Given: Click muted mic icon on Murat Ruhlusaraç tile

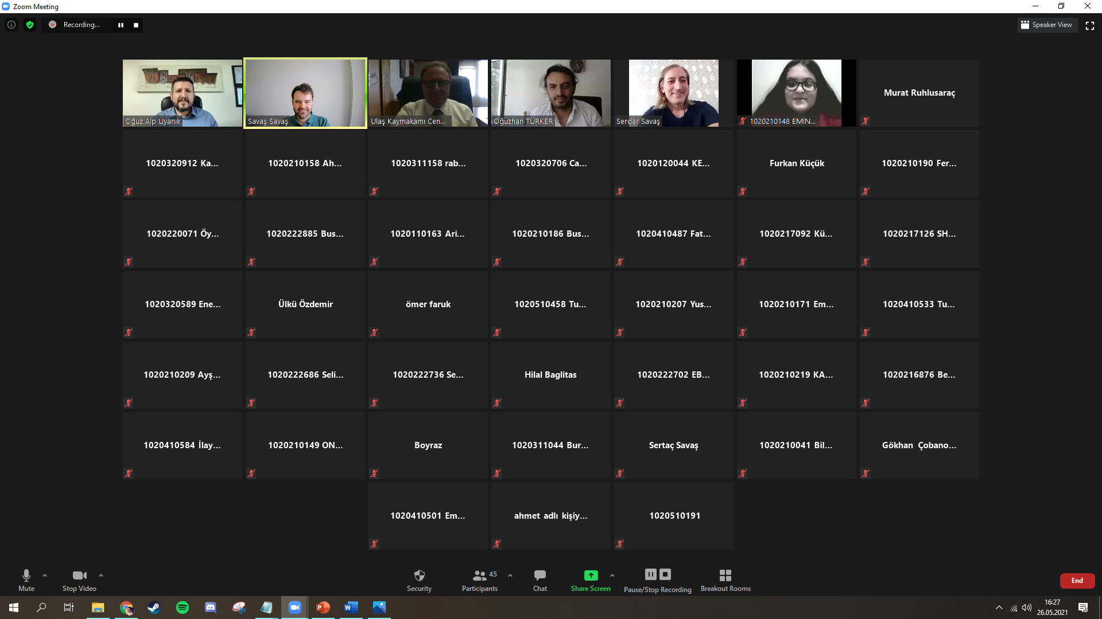Looking at the screenshot, I should click(866, 121).
